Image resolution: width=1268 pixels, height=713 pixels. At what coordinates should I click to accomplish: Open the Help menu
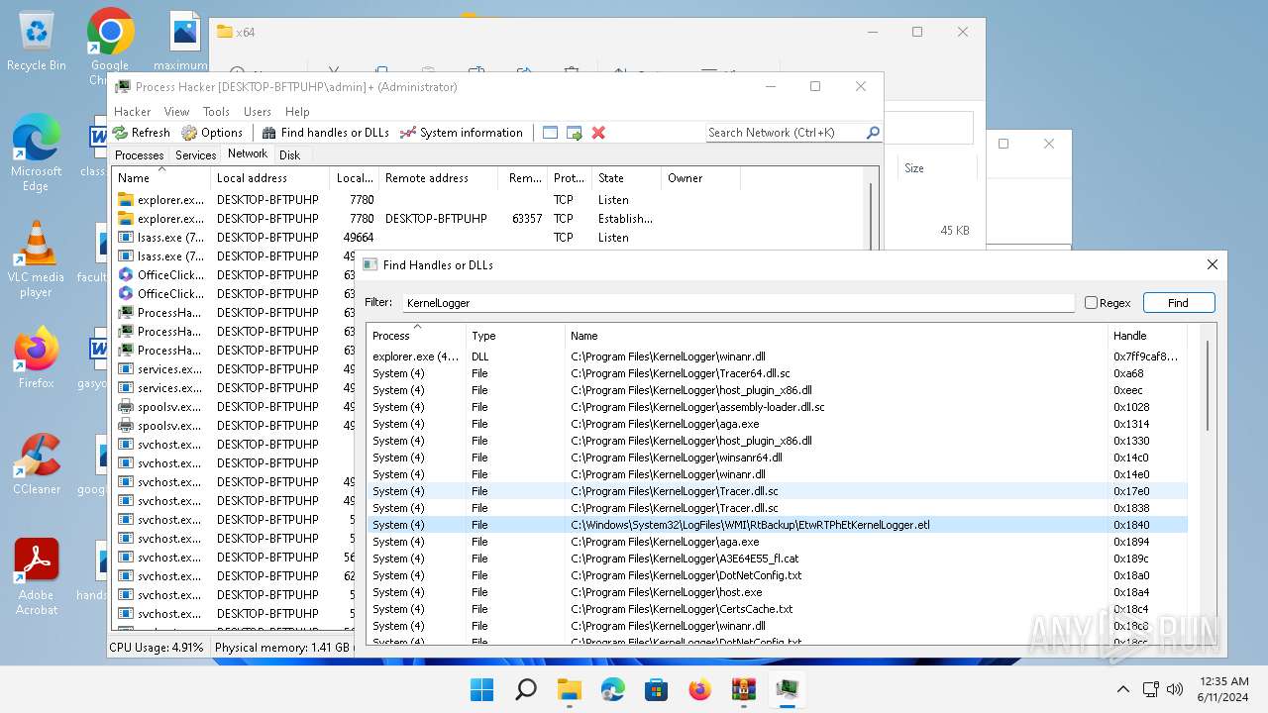point(297,112)
